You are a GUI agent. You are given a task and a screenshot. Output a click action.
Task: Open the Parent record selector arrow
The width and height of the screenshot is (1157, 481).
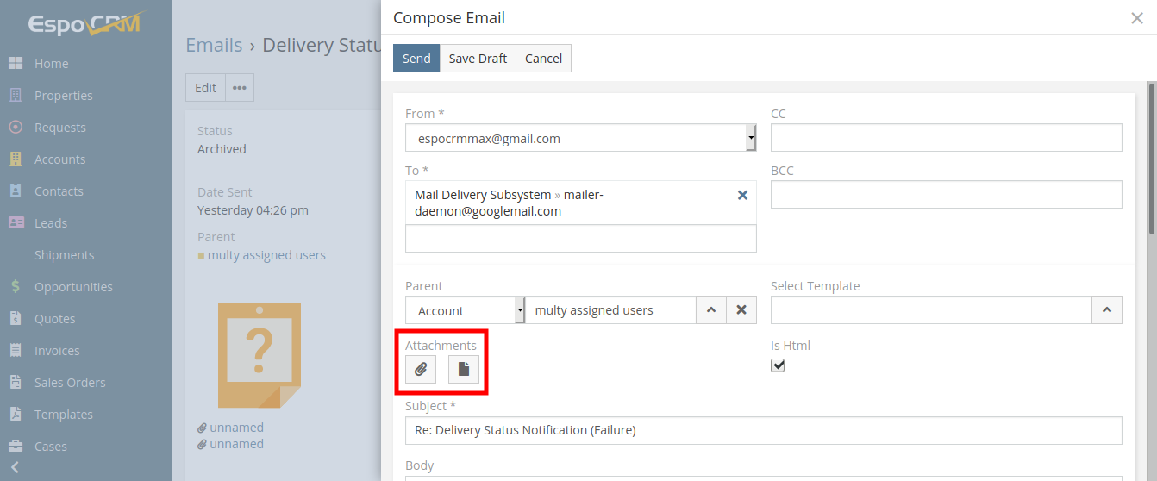(x=710, y=310)
